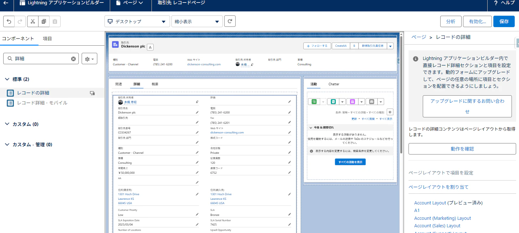Click the 有効化... activation button
The width and height of the screenshot is (519, 233).
(477, 21)
